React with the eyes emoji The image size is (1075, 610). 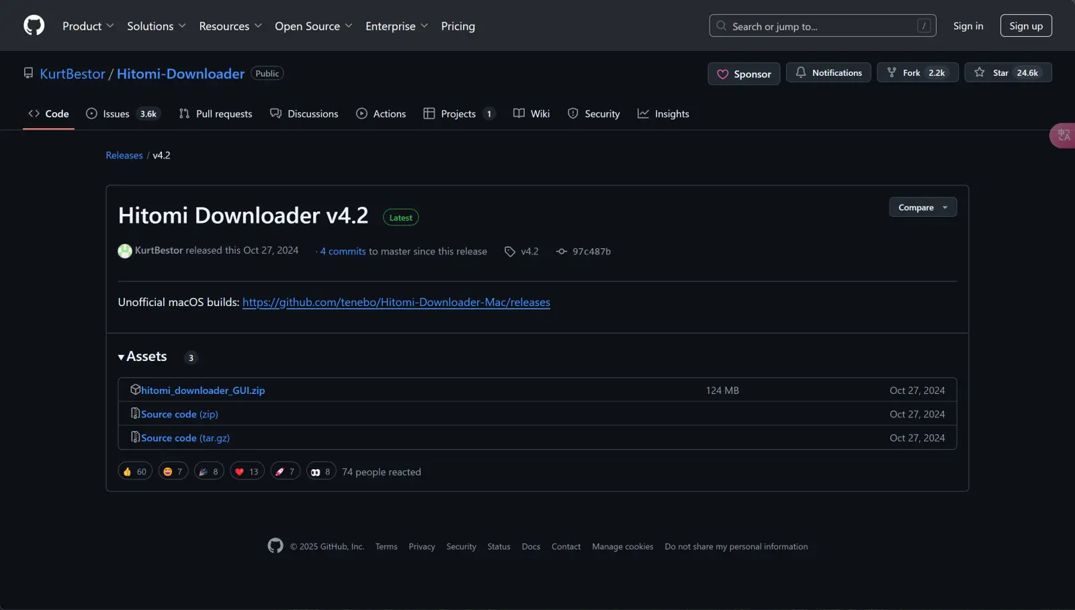[321, 472]
